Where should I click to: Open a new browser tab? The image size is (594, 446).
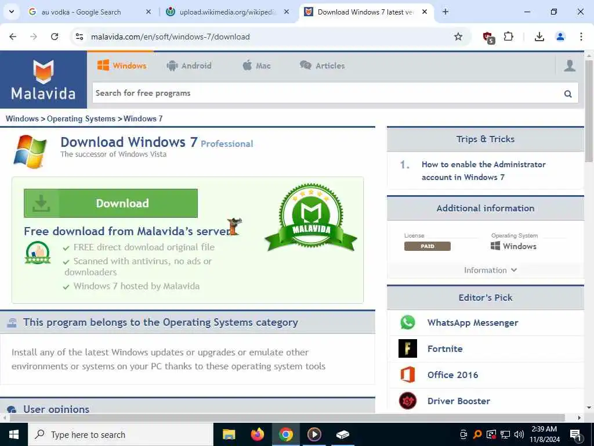tap(445, 12)
